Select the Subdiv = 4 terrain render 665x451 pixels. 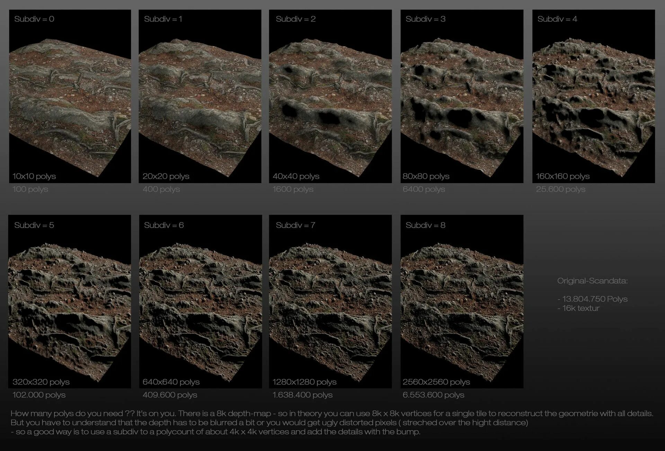594,96
